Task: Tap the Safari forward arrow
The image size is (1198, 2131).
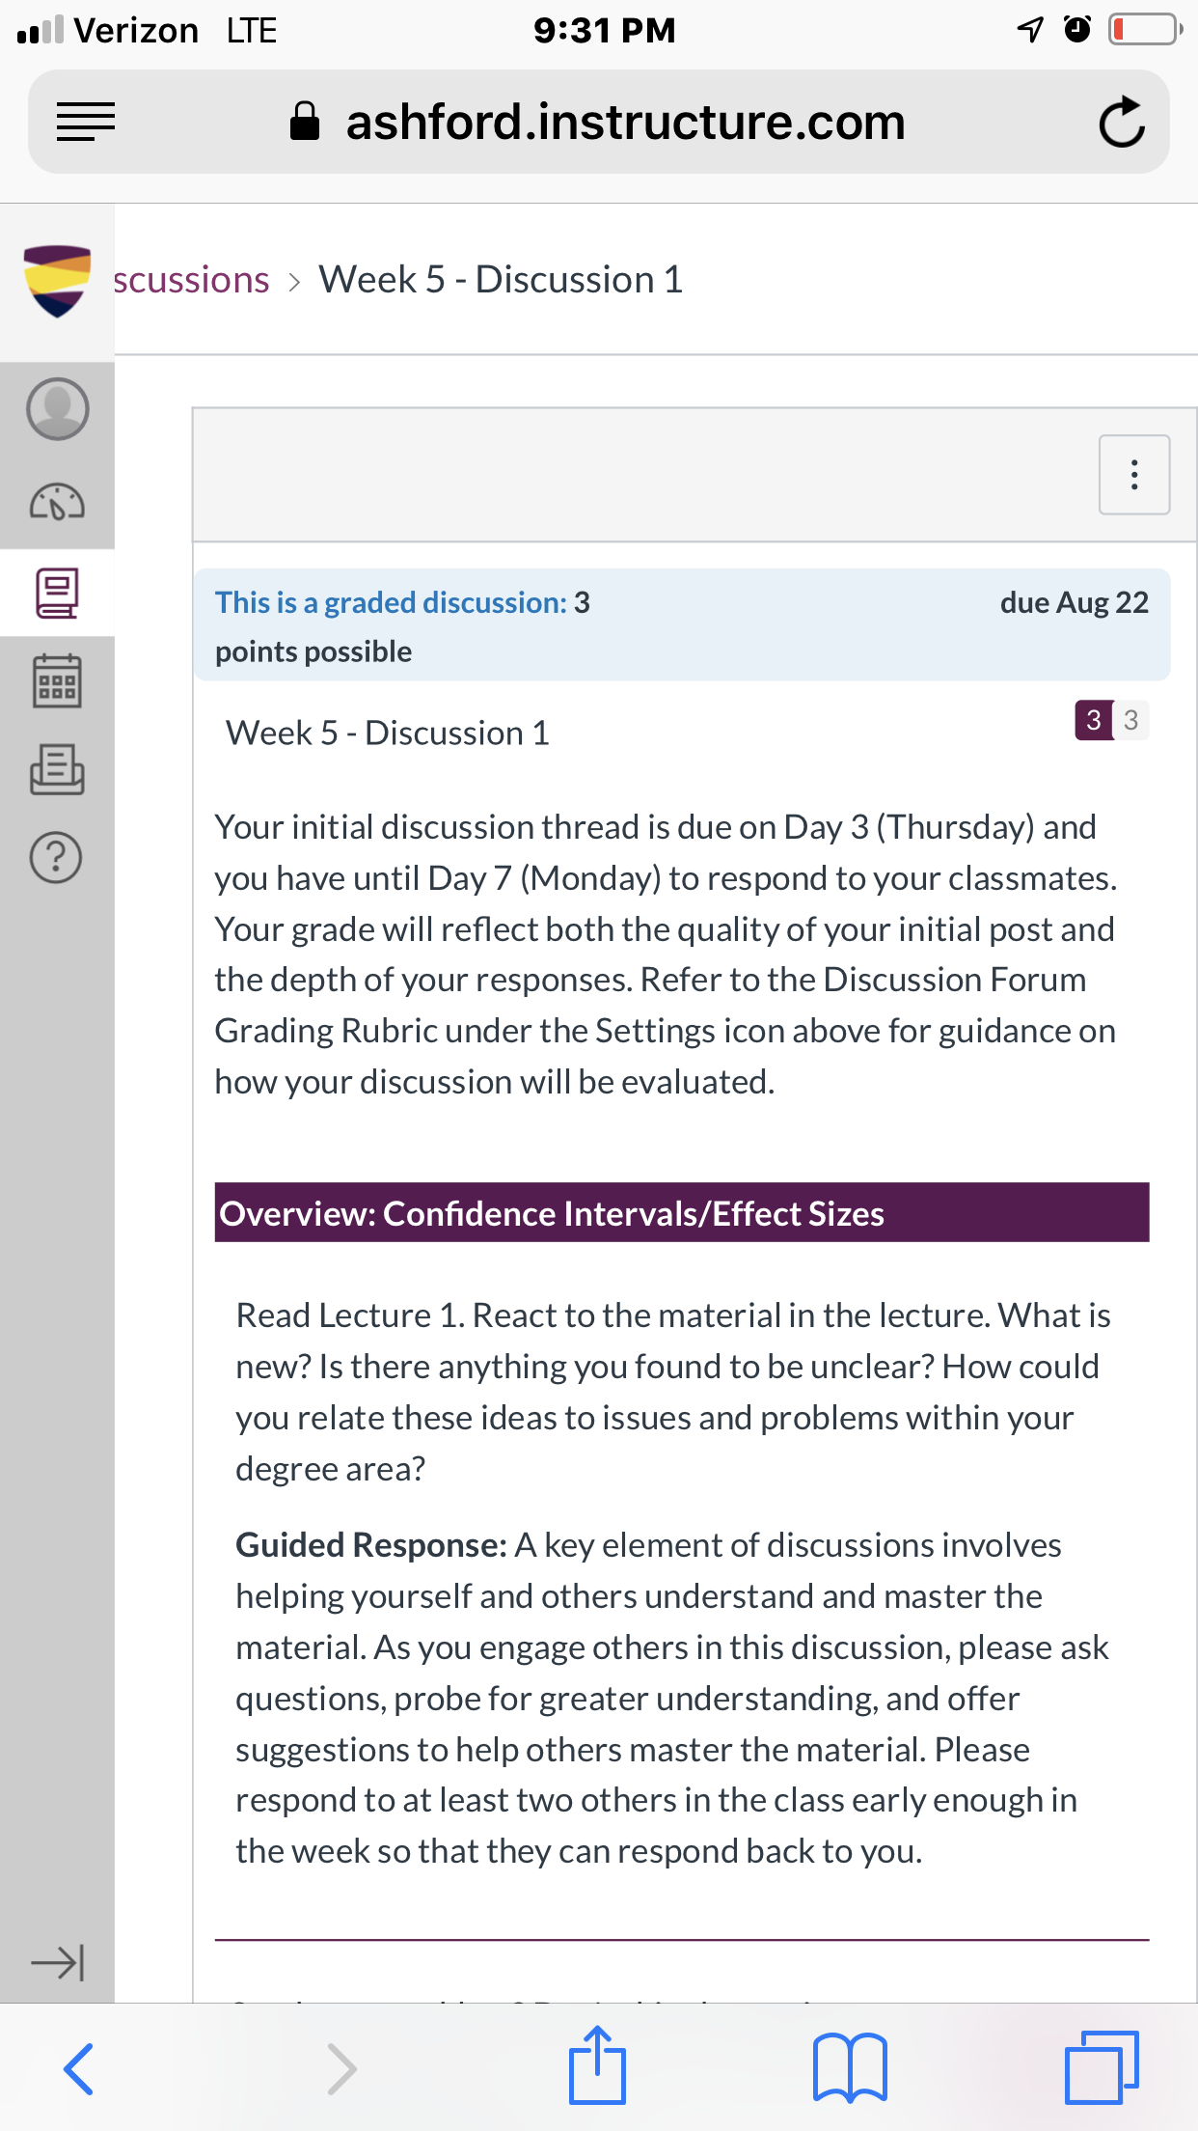Action: point(341,2068)
